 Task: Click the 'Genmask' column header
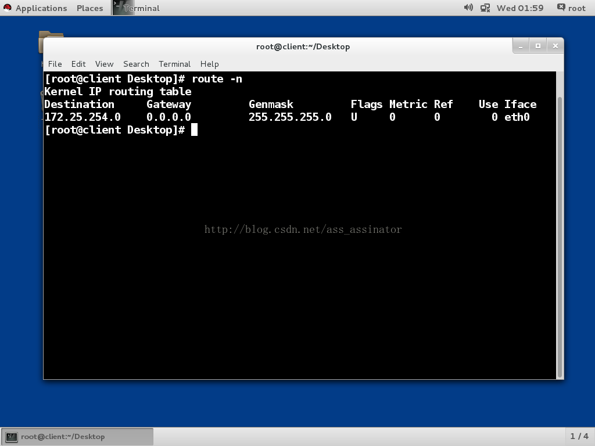(271, 104)
